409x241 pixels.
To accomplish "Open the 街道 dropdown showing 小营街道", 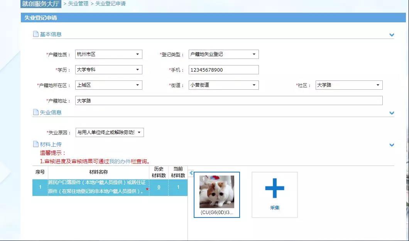I will point(223,85).
